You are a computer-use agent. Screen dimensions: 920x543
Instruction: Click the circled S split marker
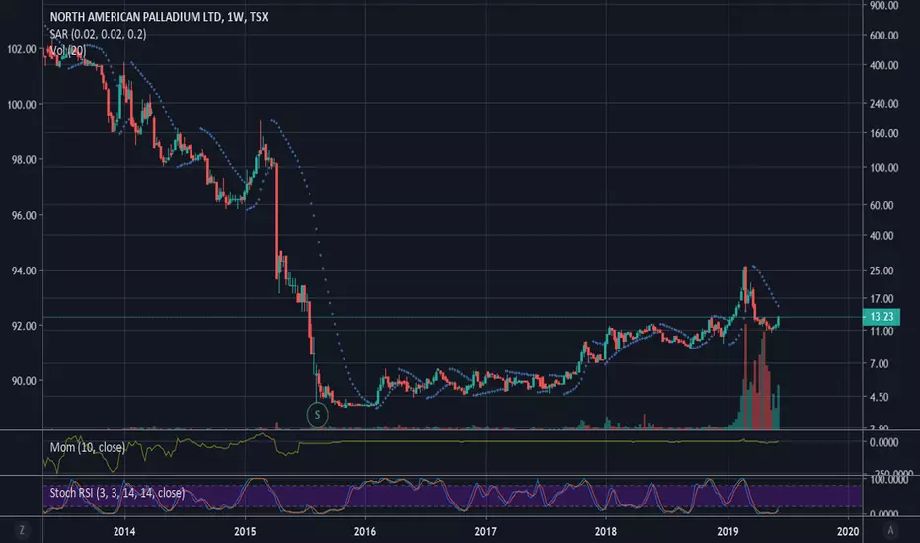coord(318,415)
